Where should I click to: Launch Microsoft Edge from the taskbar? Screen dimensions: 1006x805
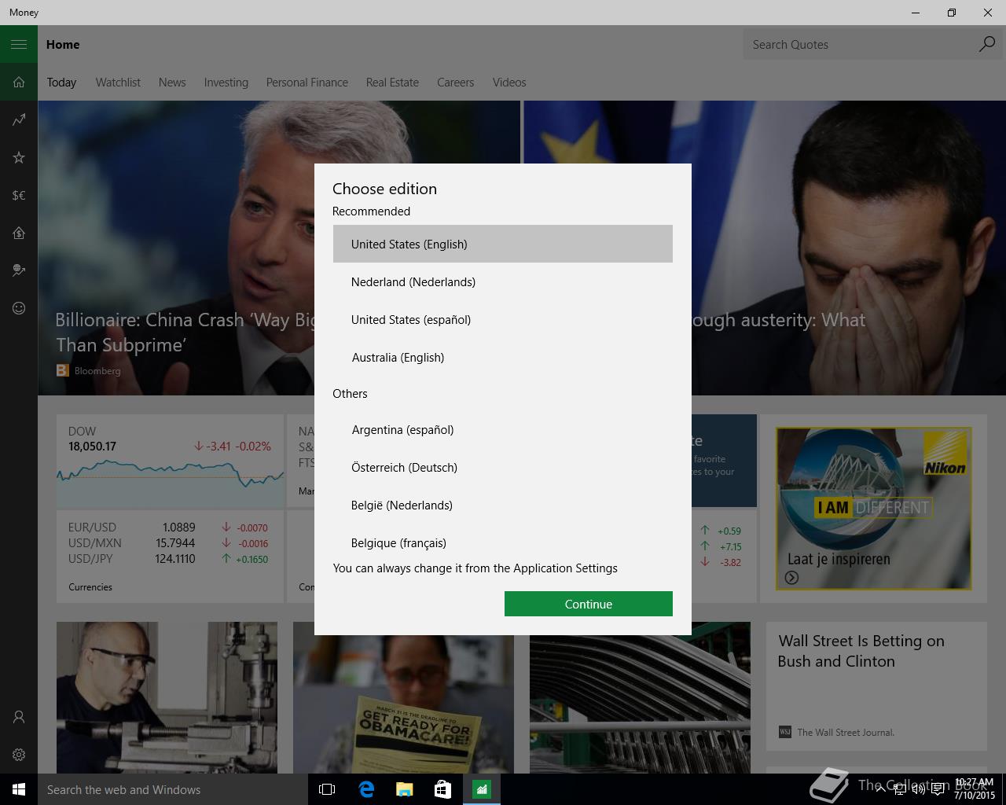pos(366,789)
